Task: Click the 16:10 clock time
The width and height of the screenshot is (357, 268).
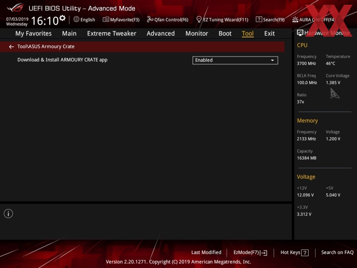Action: 45,21
